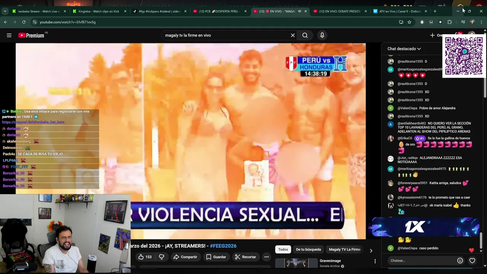487x274 pixels.
Task: Open the site info icon in address bar
Action: pyautogui.click(x=35, y=22)
